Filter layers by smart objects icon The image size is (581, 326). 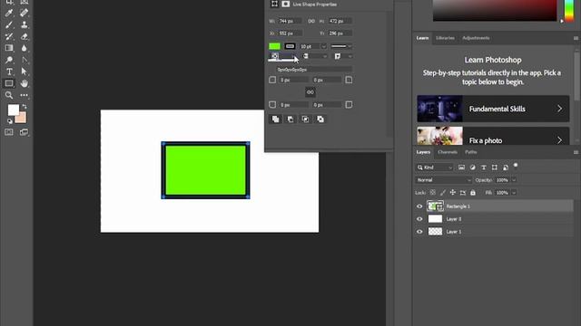tap(506, 168)
